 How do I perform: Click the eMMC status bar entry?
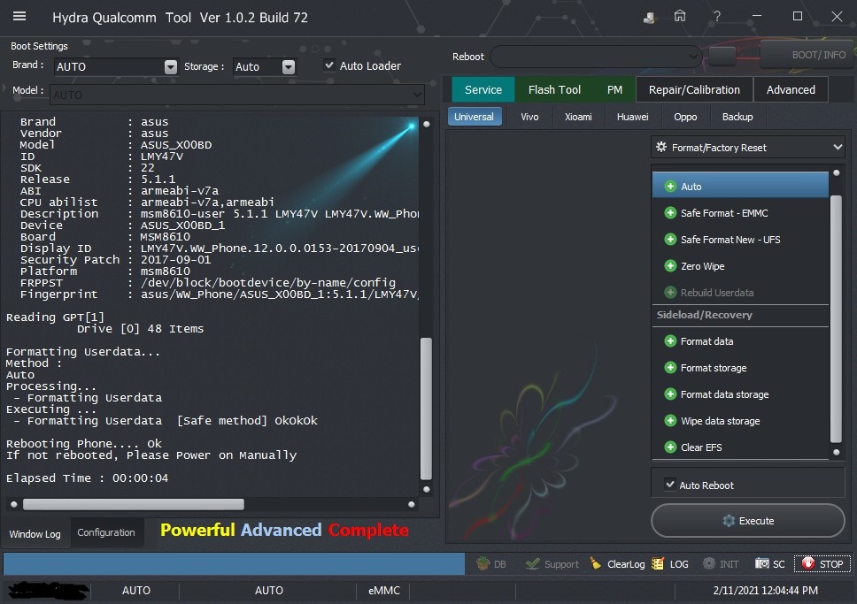point(384,591)
